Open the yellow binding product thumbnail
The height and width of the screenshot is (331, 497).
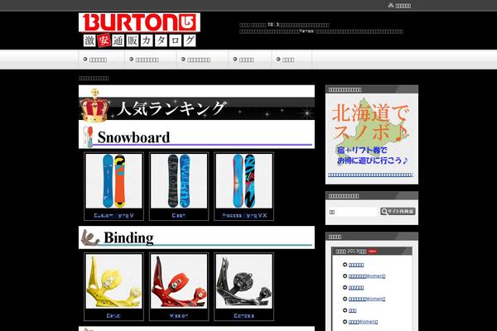coord(113,281)
